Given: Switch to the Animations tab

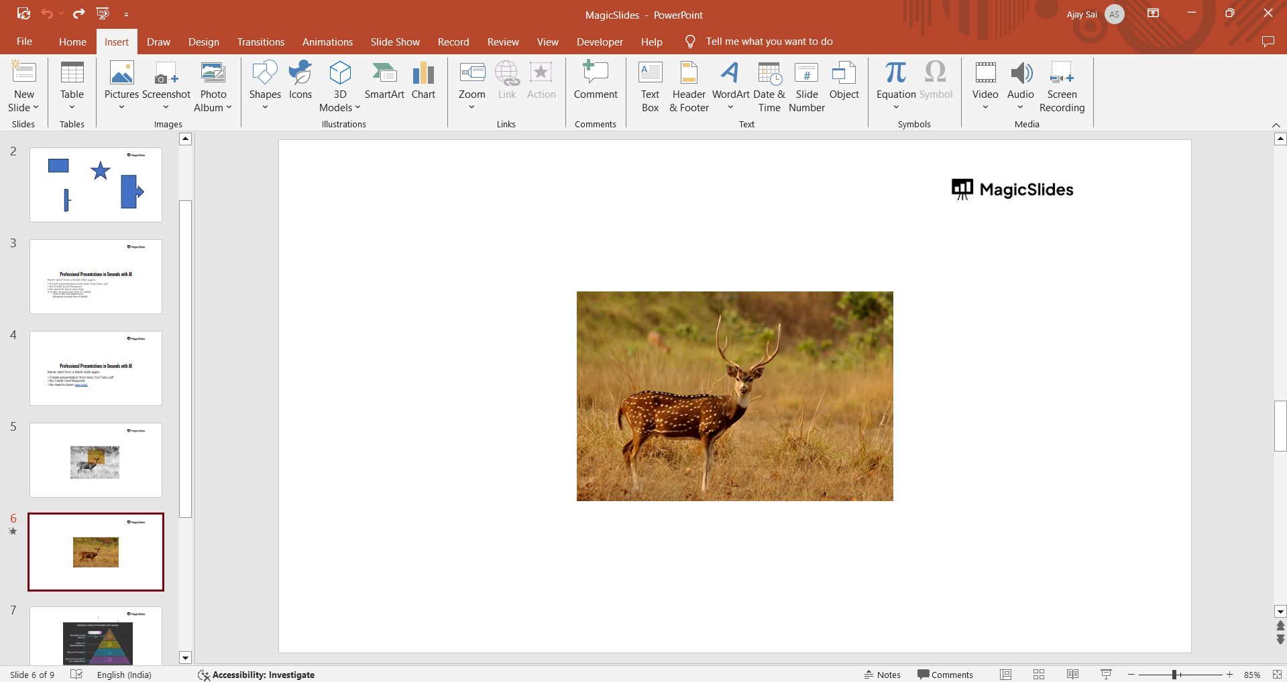Looking at the screenshot, I should point(327,42).
